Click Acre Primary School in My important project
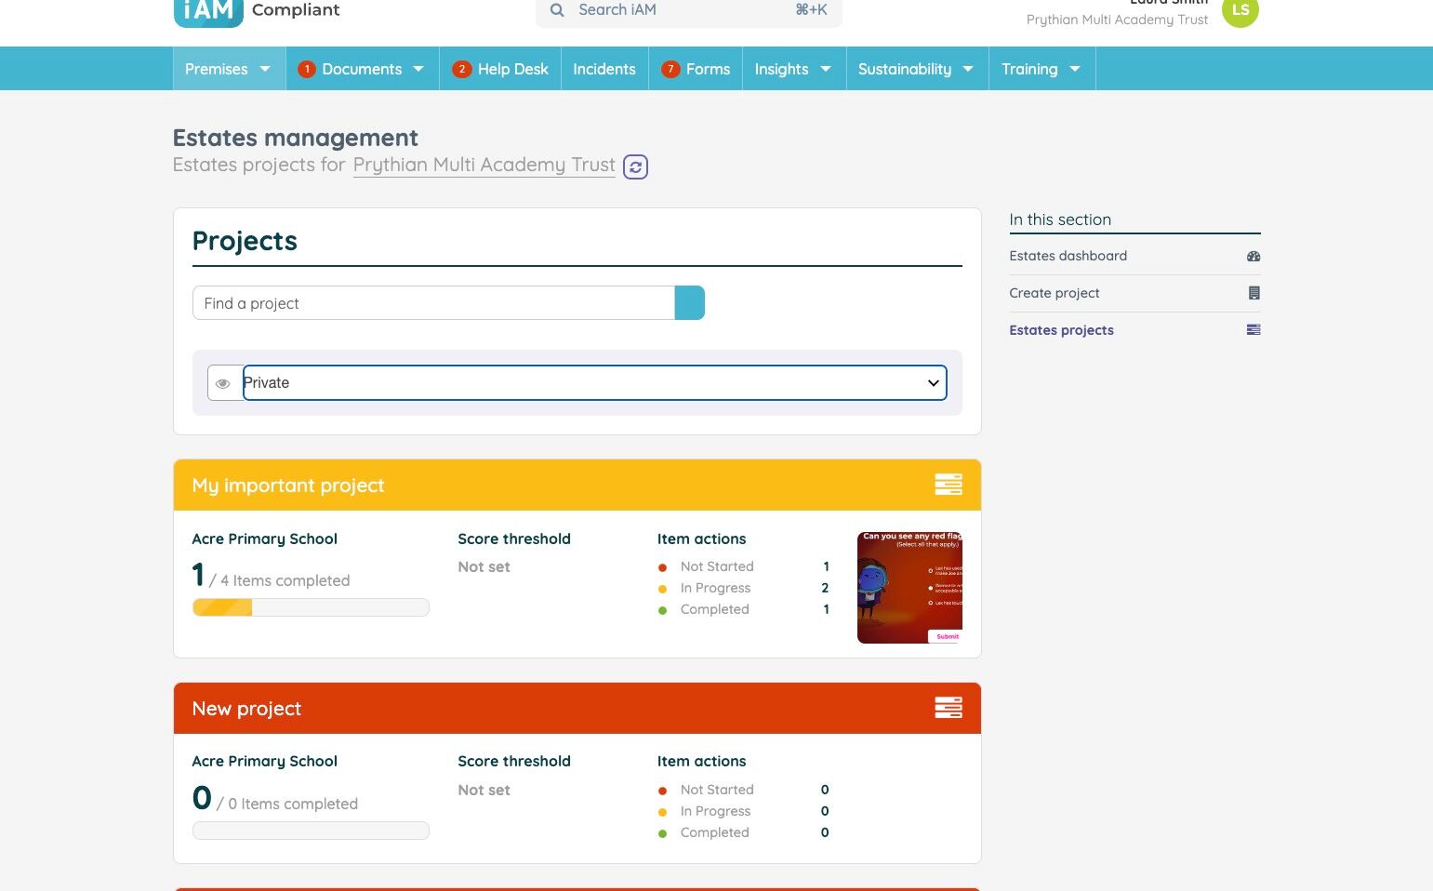 tap(265, 539)
